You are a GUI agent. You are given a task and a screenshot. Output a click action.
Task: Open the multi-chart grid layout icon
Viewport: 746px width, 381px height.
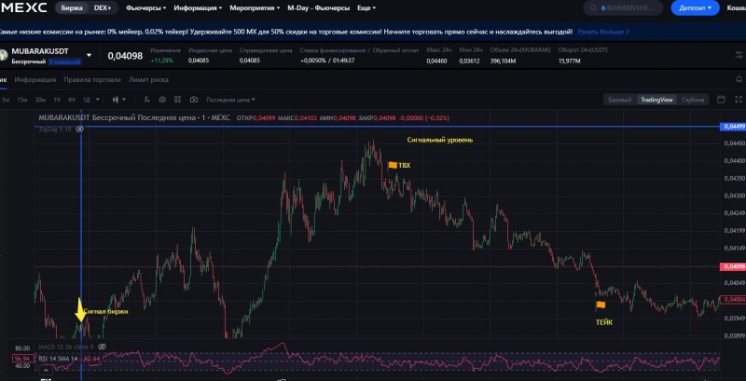pos(177,100)
